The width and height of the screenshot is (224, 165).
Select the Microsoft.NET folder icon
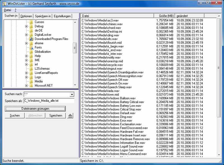tap(31, 86)
